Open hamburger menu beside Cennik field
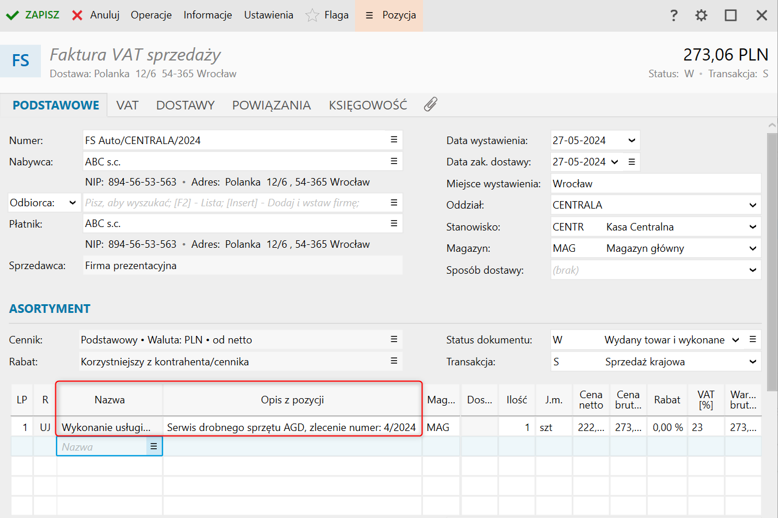This screenshot has width=778, height=518. point(394,339)
